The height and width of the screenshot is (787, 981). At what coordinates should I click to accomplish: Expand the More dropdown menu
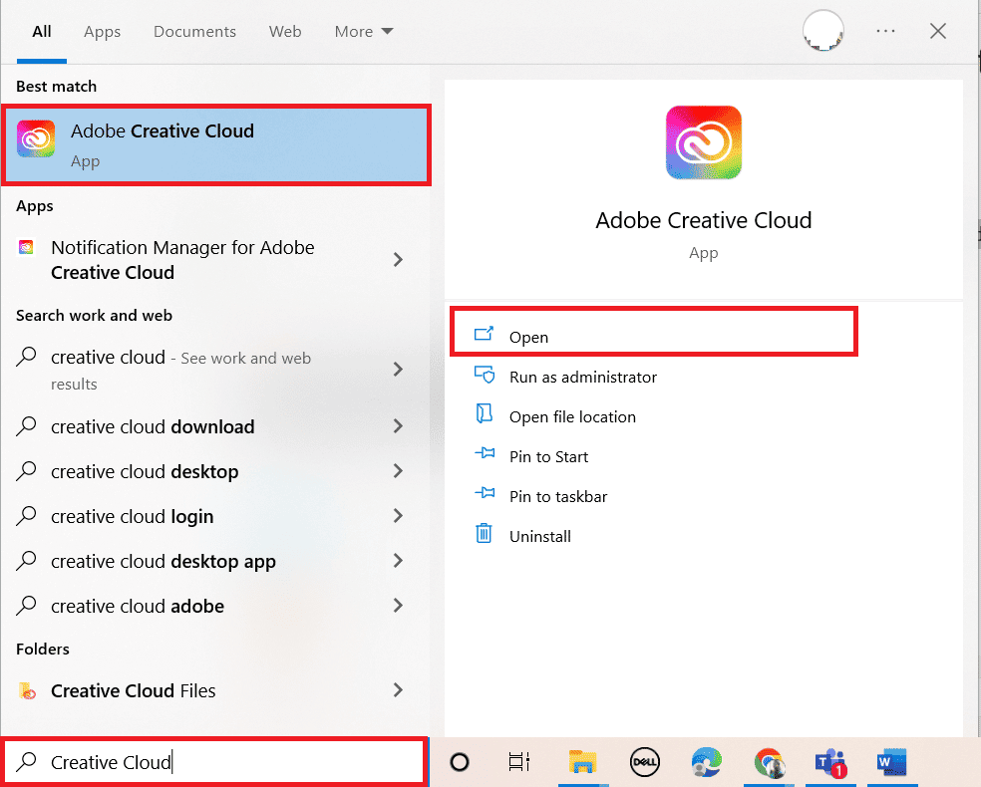[363, 31]
